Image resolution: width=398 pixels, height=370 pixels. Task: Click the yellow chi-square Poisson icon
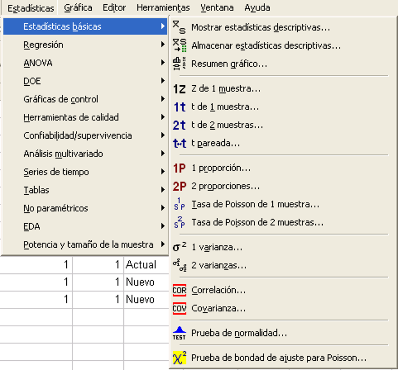click(x=179, y=358)
